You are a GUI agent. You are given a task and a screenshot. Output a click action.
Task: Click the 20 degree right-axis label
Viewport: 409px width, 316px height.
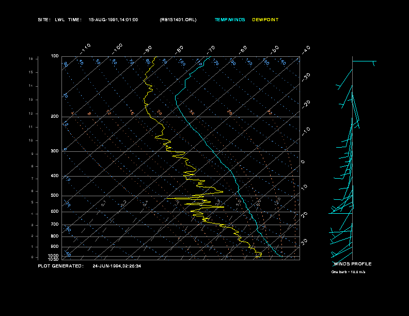pyautogui.click(x=304, y=215)
